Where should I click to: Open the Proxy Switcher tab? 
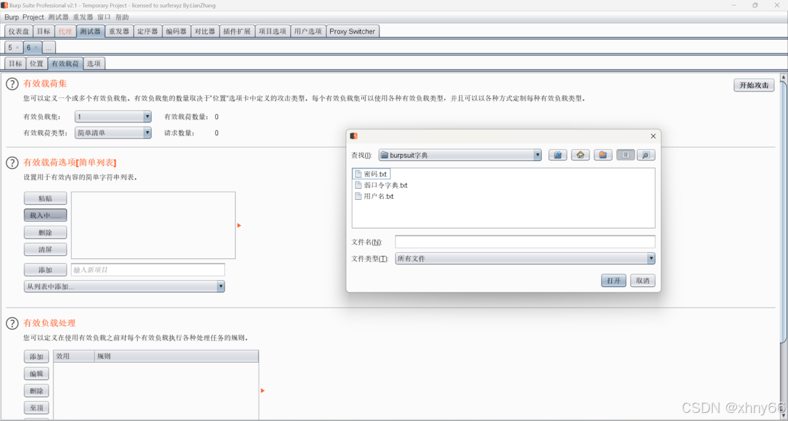tap(352, 32)
